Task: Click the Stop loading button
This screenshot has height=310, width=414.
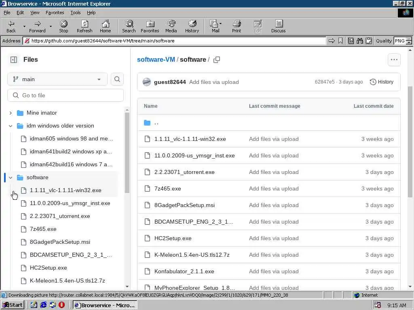Action: tap(63, 26)
